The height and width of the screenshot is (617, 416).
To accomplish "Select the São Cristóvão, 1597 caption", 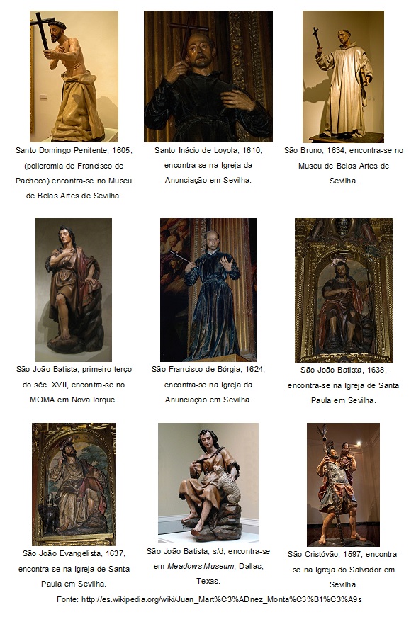I will pyautogui.click(x=344, y=570).
